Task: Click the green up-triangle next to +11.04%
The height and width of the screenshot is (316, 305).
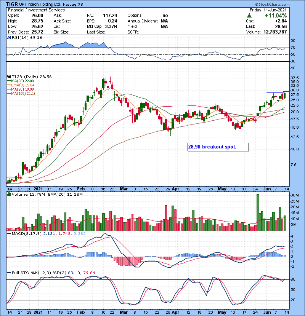Action: tap(249, 16)
